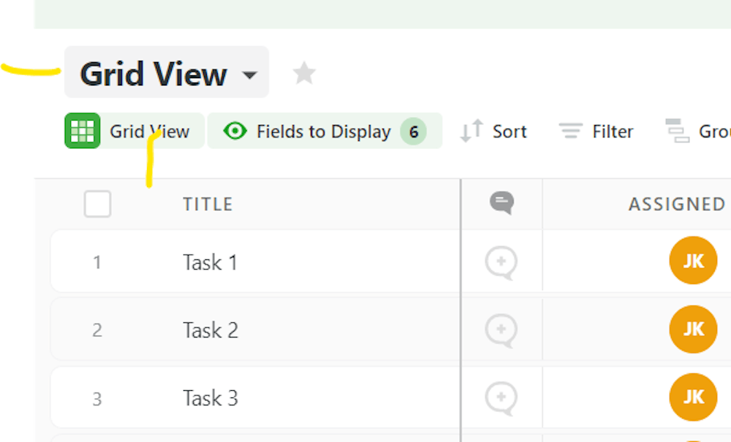This screenshot has width=731, height=442.
Task: Click the Group hierarchy icon
Action: (x=678, y=131)
